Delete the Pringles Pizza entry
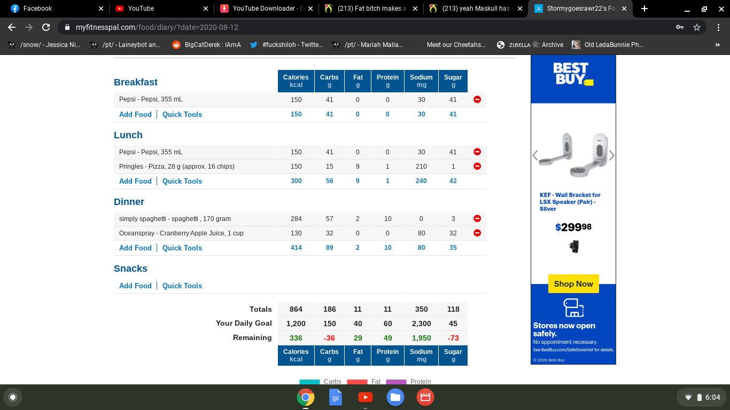The height and width of the screenshot is (410, 730). coord(477,166)
